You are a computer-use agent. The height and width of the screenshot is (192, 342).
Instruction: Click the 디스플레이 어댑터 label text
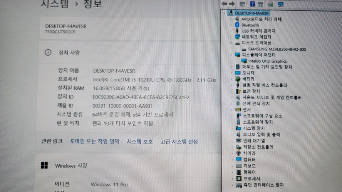click(259, 55)
